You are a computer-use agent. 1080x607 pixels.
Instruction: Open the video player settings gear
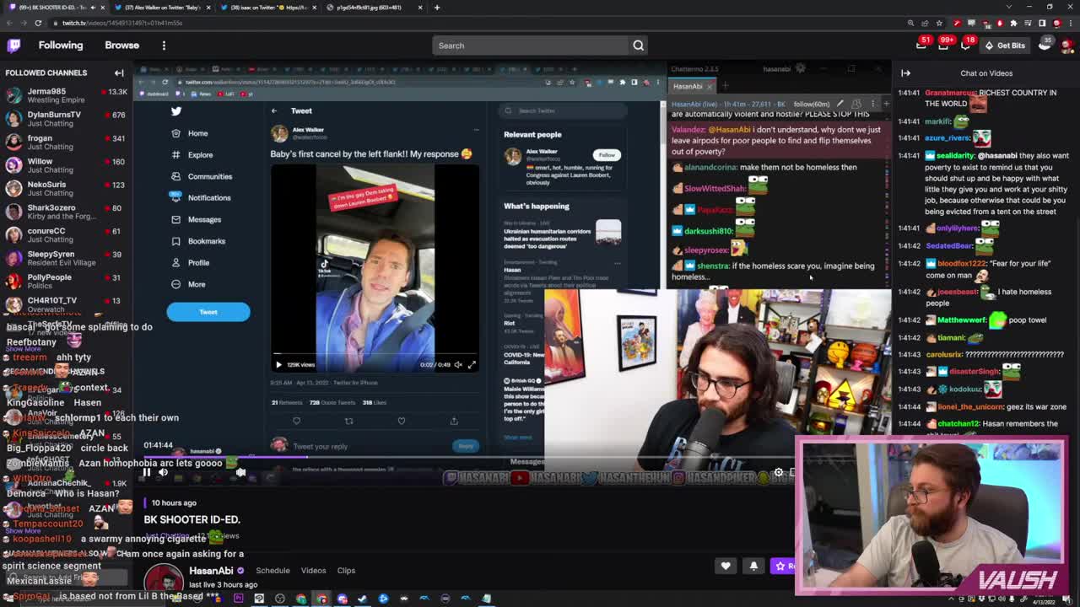tap(779, 473)
